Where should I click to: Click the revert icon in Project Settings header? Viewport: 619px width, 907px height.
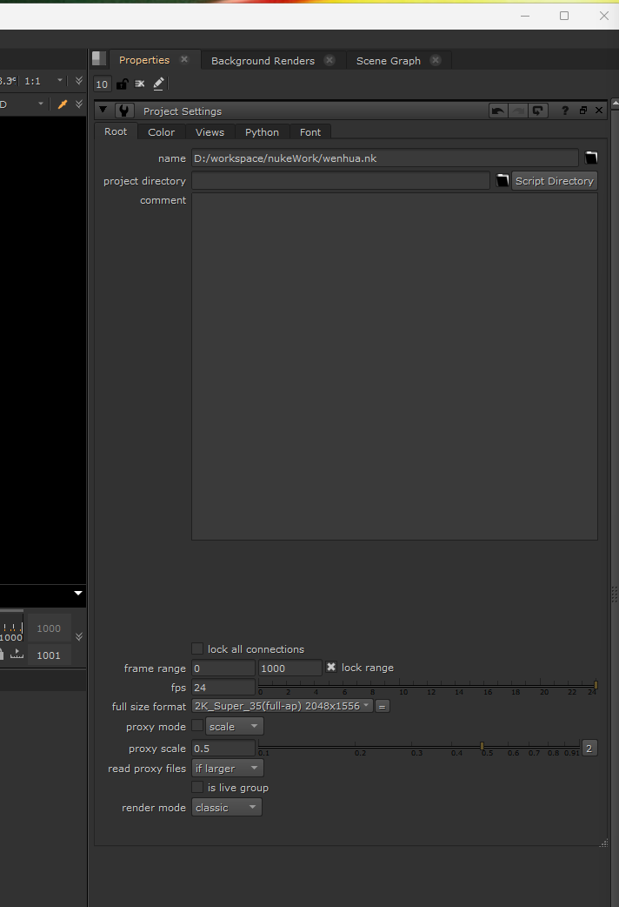click(539, 111)
